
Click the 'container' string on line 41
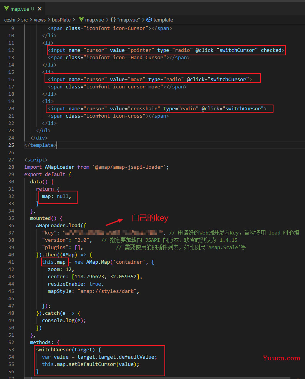[x=129, y=262]
